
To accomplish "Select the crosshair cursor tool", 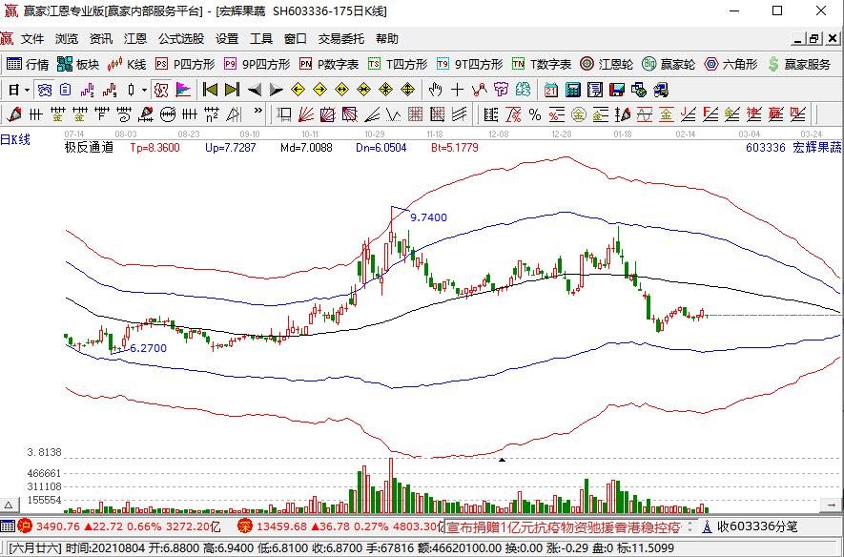I will (x=457, y=90).
